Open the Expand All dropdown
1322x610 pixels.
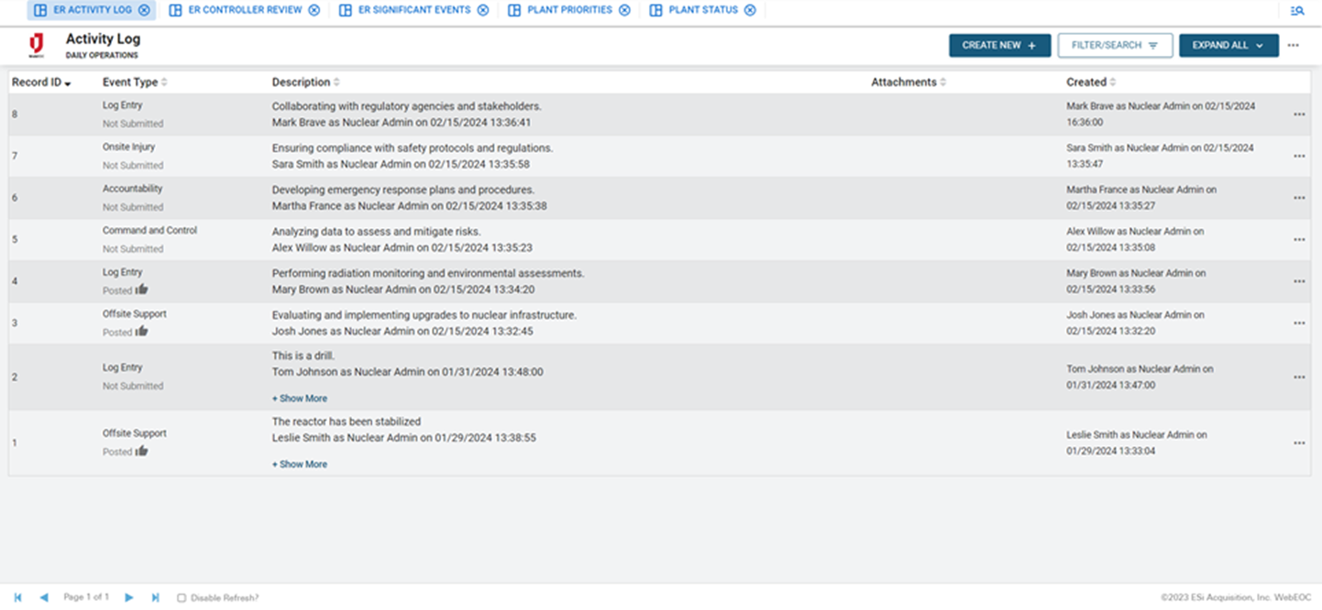point(1228,46)
